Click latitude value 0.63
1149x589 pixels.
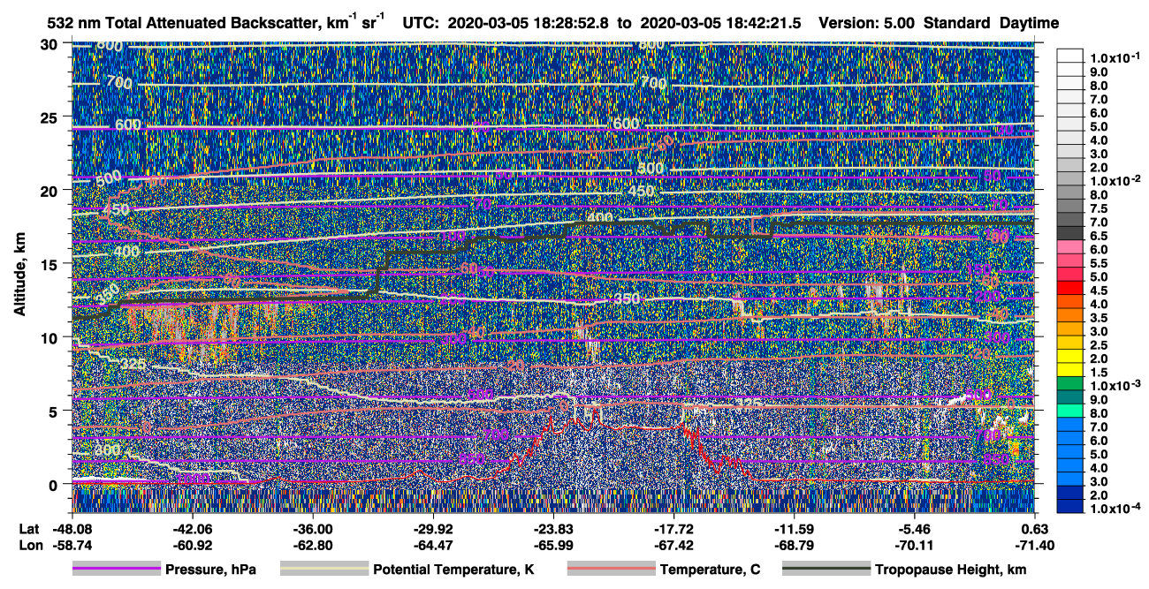[x=1037, y=528]
